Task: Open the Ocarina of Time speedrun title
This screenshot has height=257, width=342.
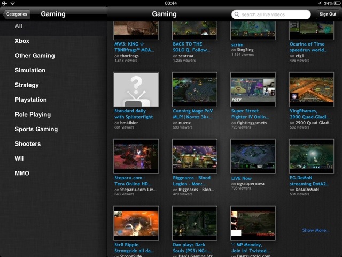Action: (308, 47)
